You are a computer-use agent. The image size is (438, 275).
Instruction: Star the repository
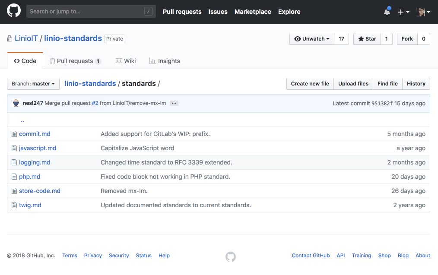(x=367, y=39)
